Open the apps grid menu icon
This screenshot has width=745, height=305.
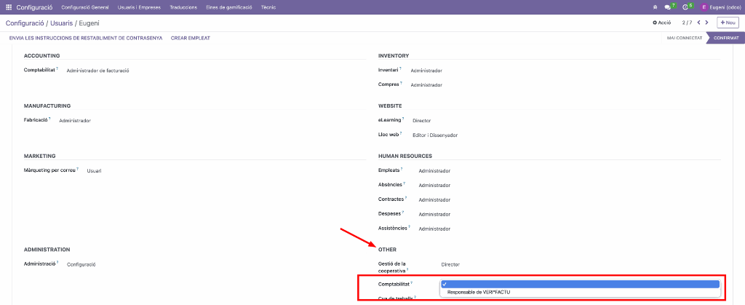(x=9, y=7)
